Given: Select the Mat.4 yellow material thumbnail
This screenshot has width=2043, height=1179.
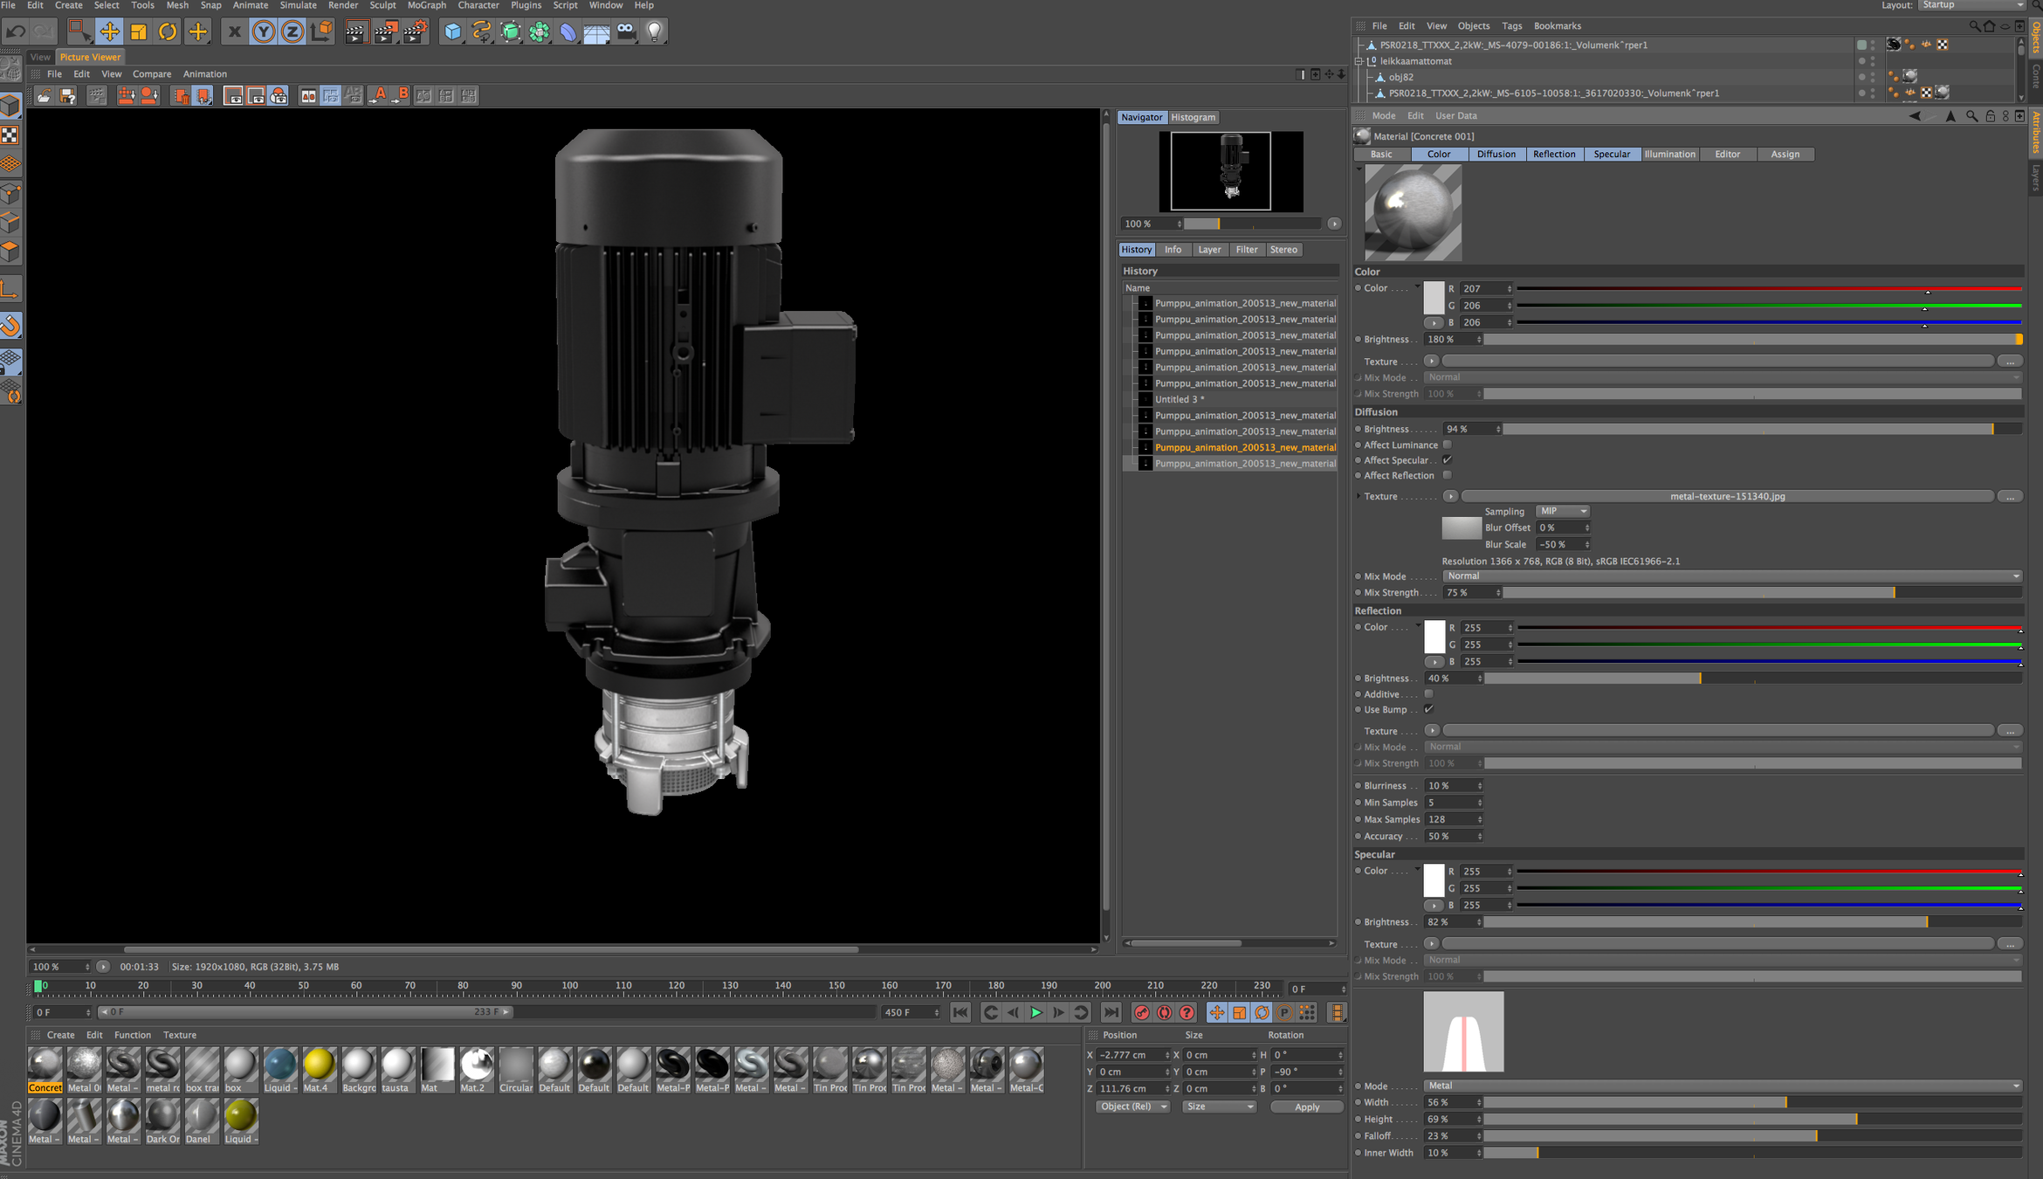Looking at the screenshot, I should click(319, 1065).
